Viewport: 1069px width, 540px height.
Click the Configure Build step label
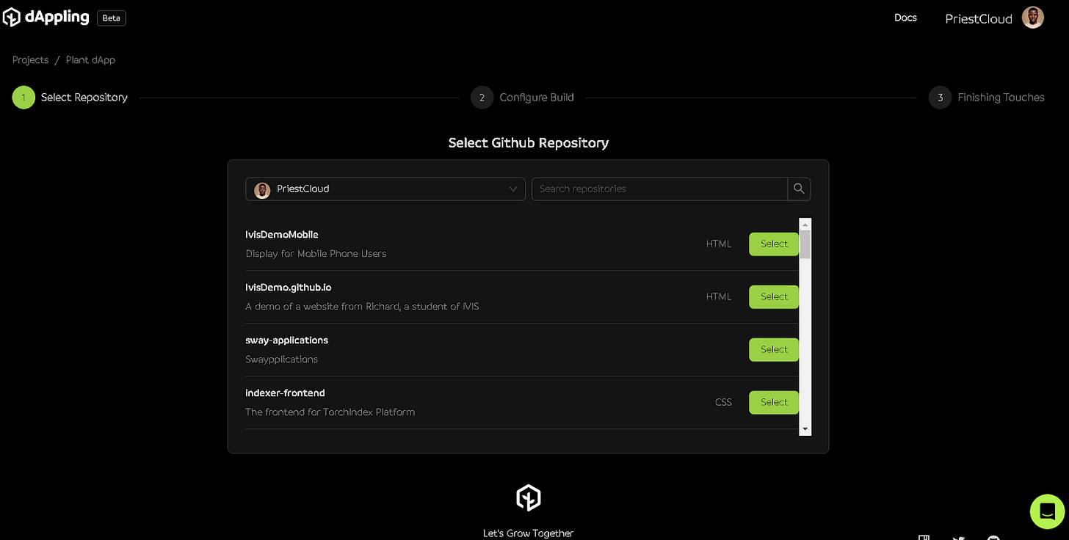(x=537, y=97)
